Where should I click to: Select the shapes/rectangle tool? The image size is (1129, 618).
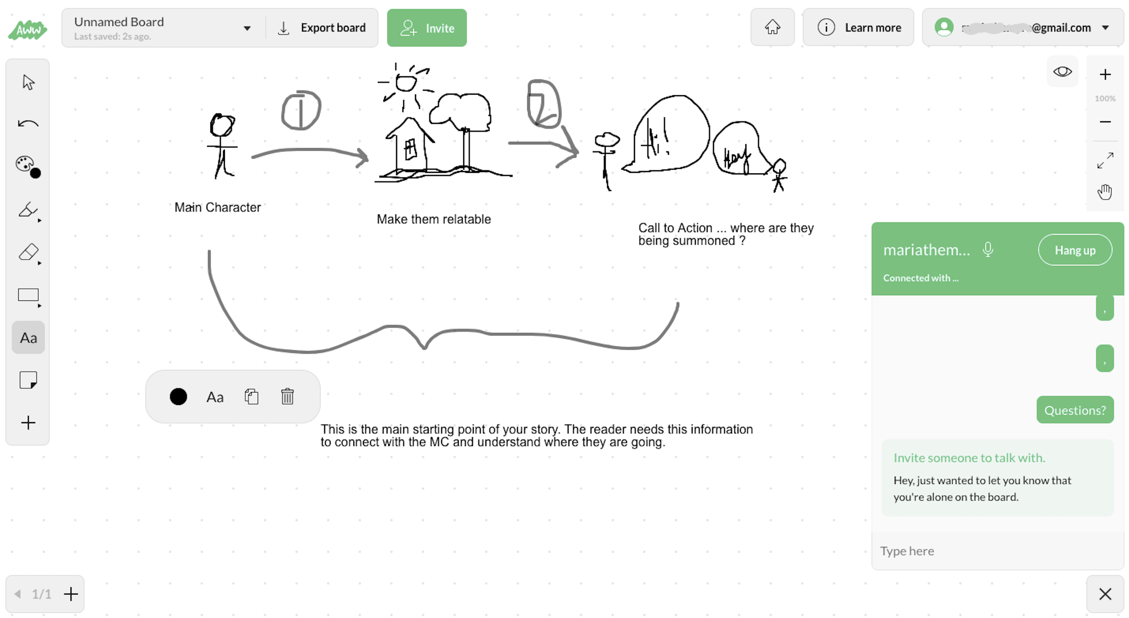point(28,295)
